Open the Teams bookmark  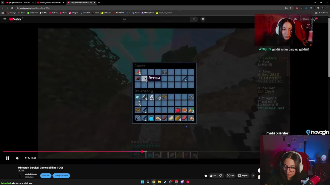click(136, 13)
